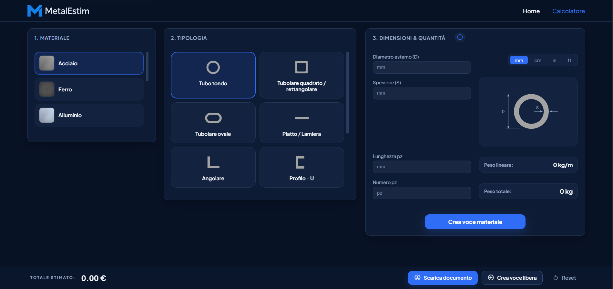Image resolution: width=613 pixels, height=289 pixels.
Task: Choose the Tubolare quadrato square icon
Action: [301, 67]
